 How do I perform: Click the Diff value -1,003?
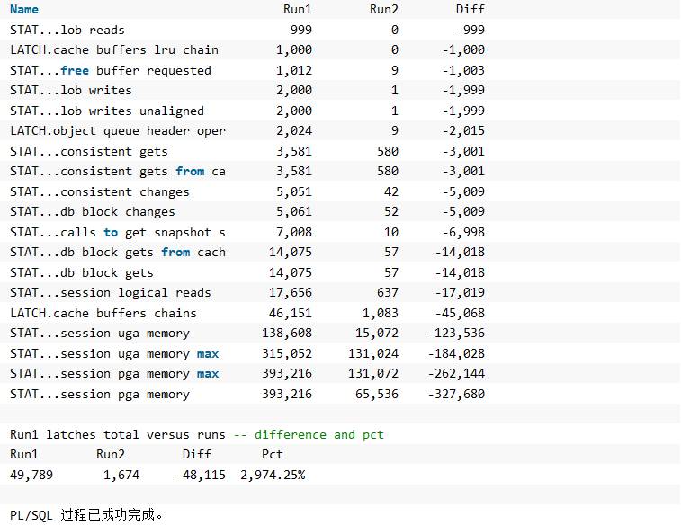coord(463,70)
